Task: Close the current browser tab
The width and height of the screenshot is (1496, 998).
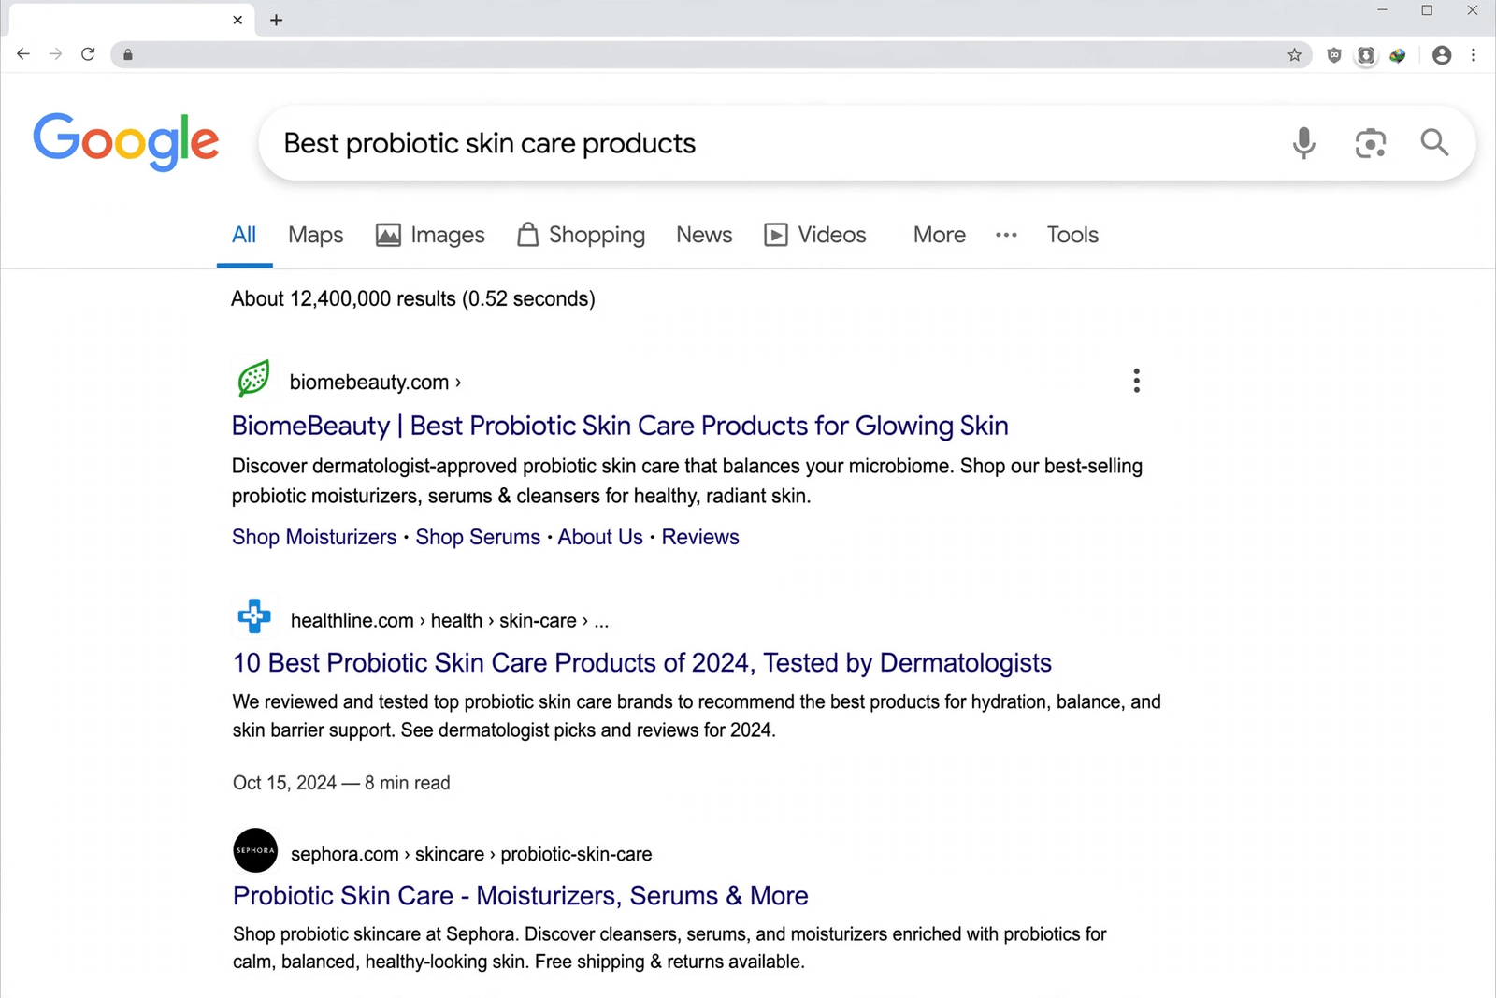Action: click(237, 20)
